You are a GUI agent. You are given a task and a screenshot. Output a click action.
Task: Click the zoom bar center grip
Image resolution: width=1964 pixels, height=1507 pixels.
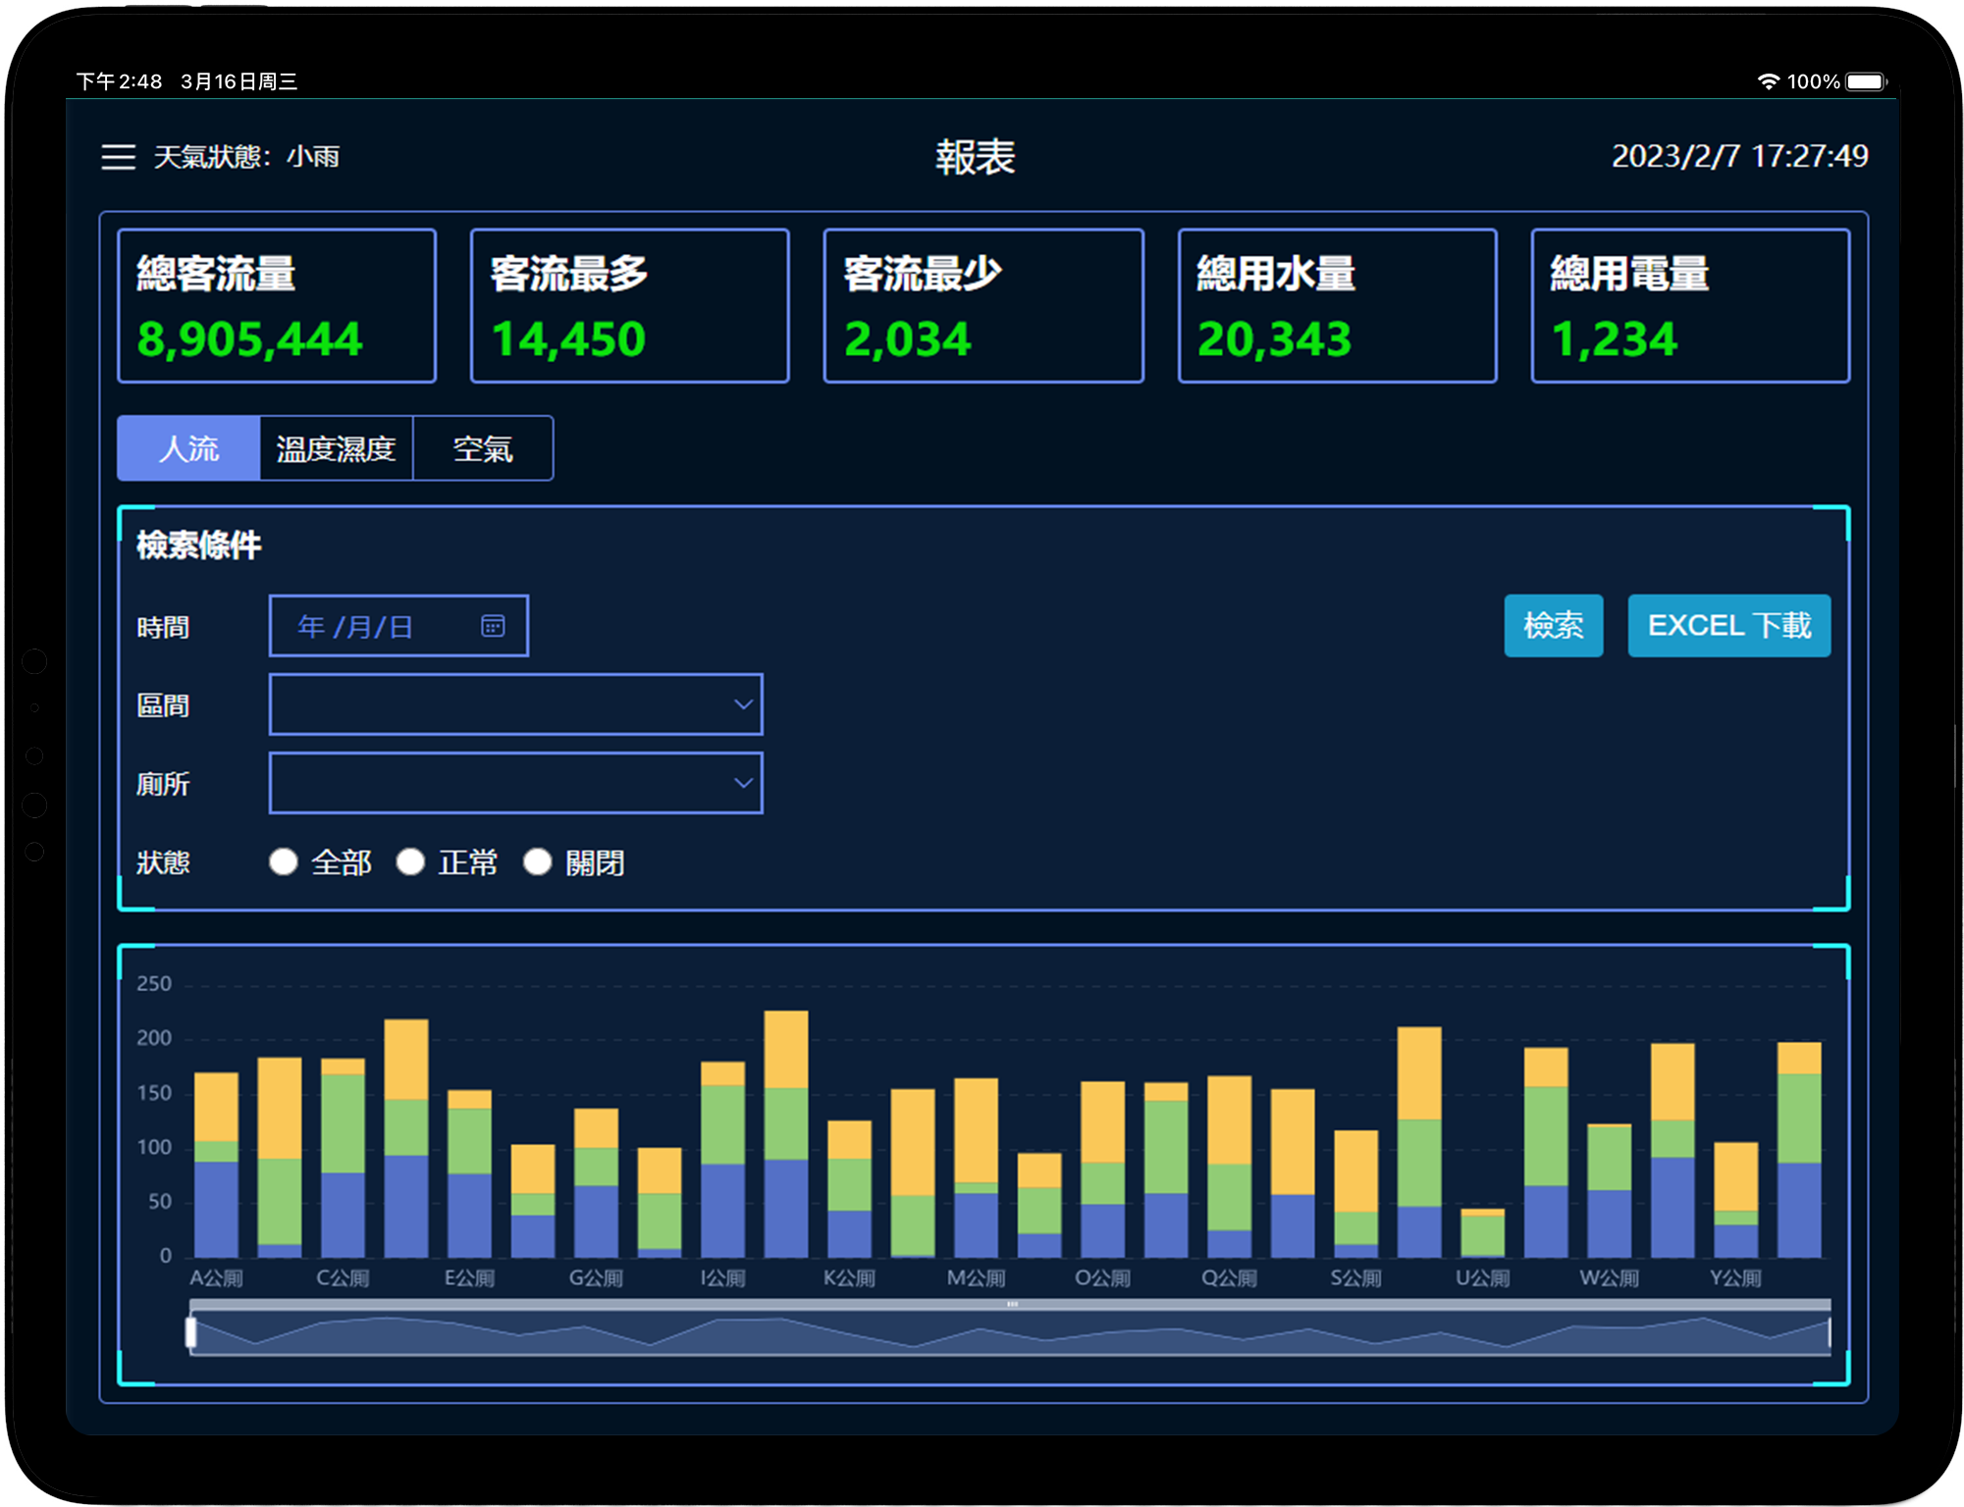pos(1011,1304)
